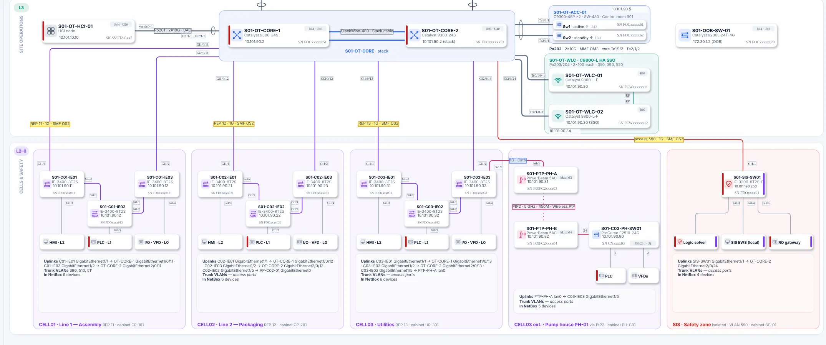Click the S01-PTP-PH-A radio icon
This screenshot has height=345, width=826.
[522, 179]
